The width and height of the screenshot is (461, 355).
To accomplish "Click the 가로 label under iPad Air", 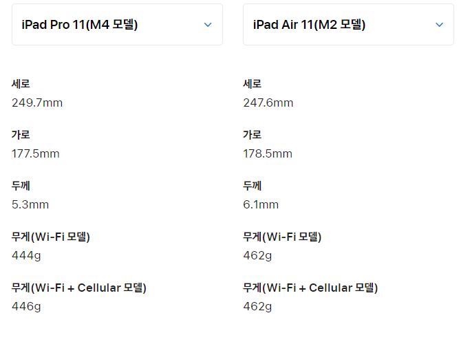I will (252, 135).
